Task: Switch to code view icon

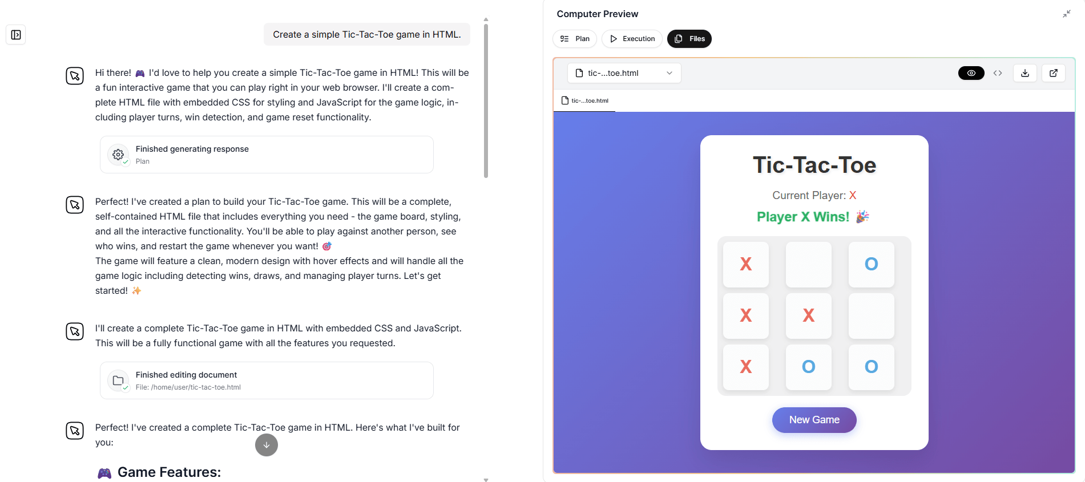Action: 998,73
